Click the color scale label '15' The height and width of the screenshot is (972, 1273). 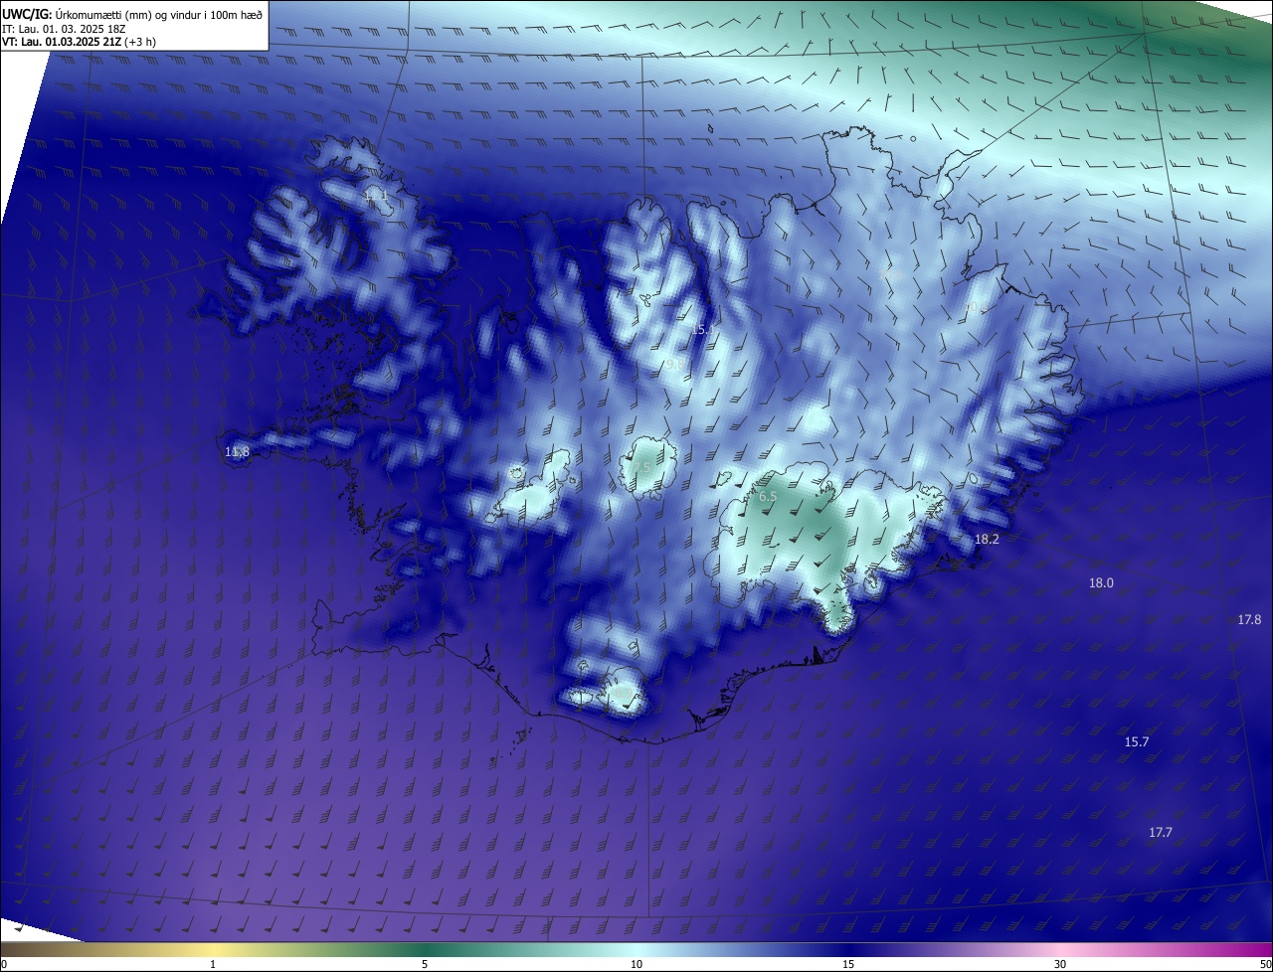pyautogui.click(x=848, y=964)
